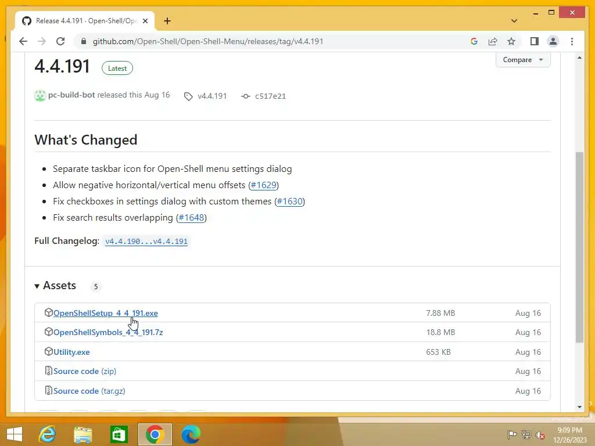Launch Microsoft Edge from the taskbar
The image size is (595, 446).
click(x=191, y=434)
